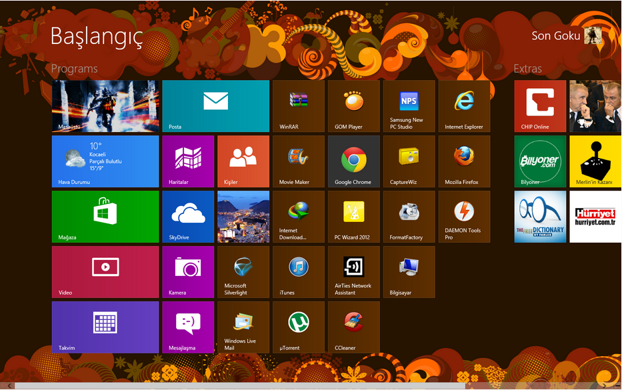This screenshot has height=390, width=622.
Task: Open Google Chrome tile
Action: pos(353,161)
